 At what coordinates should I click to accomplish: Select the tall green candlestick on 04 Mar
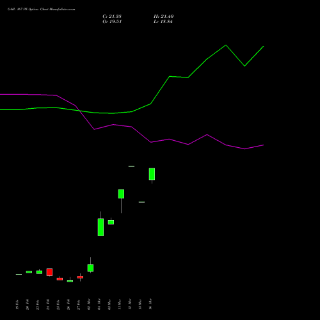(100, 227)
